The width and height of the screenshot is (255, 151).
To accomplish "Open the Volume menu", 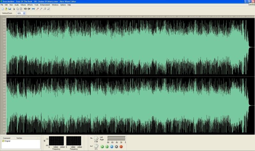I will pyautogui.click(x=23, y=5).
